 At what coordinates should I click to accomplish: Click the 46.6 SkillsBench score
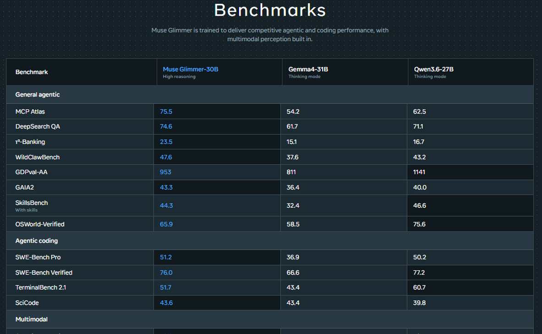click(x=419, y=205)
